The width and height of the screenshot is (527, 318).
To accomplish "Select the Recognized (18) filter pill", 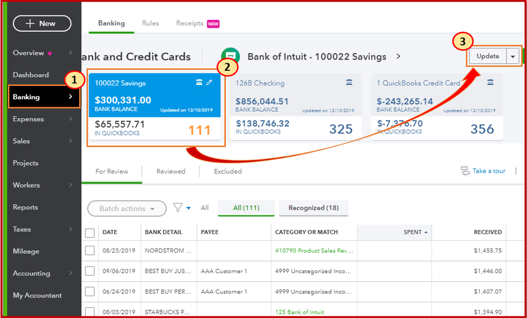I will click(313, 208).
